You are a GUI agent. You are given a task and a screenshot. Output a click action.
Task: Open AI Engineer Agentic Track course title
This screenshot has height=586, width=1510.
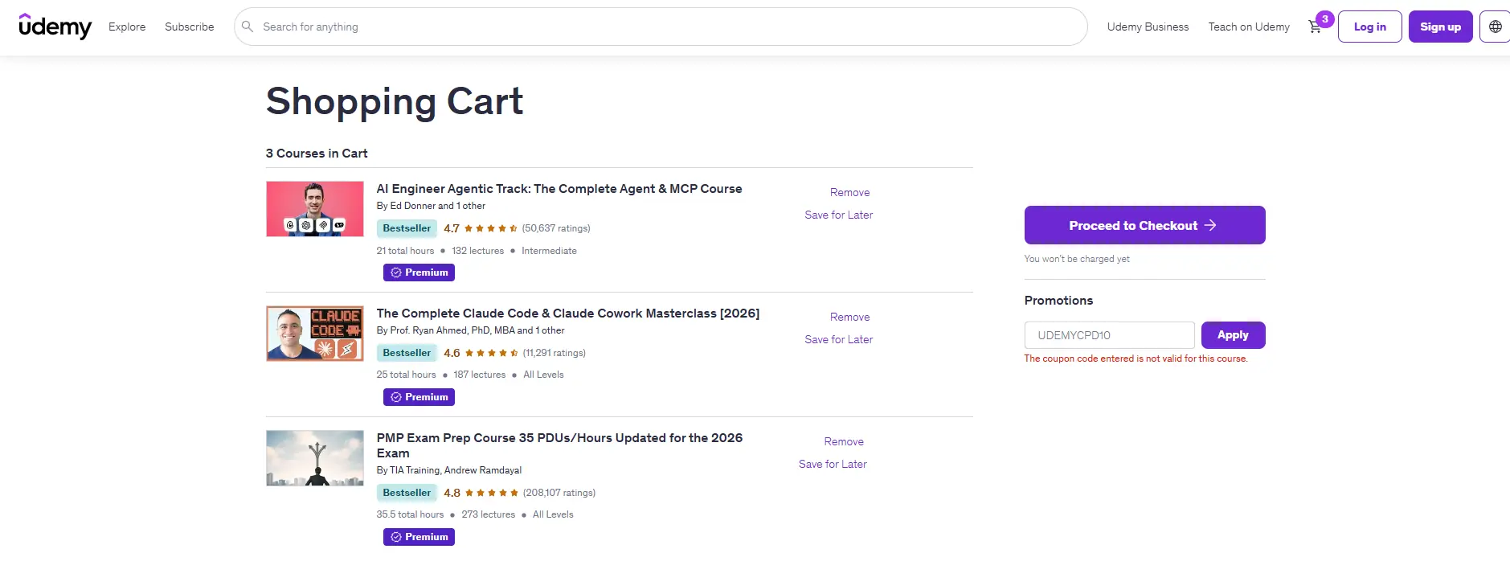click(559, 189)
